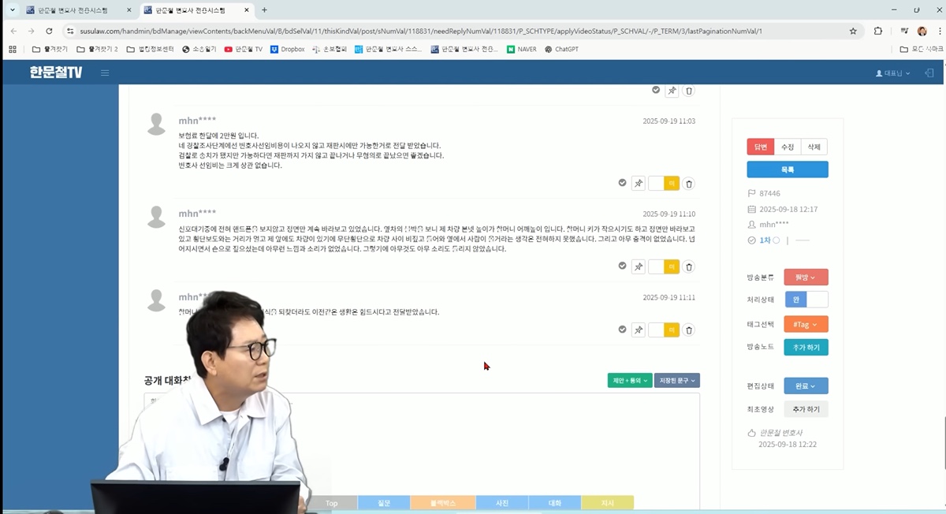Click the 추가 하기 button next to 방송노드
This screenshot has height=514, width=946.
pyautogui.click(x=805, y=347)
